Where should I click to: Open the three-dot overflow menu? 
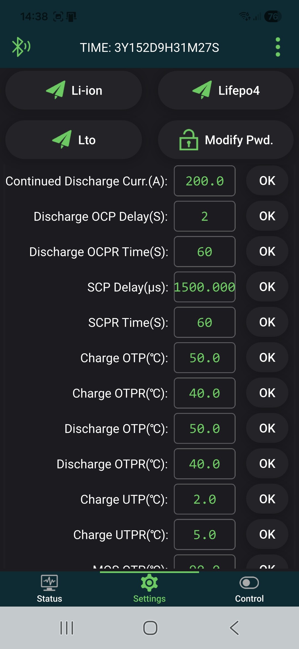pyautogui.click(x=278, y=47)
